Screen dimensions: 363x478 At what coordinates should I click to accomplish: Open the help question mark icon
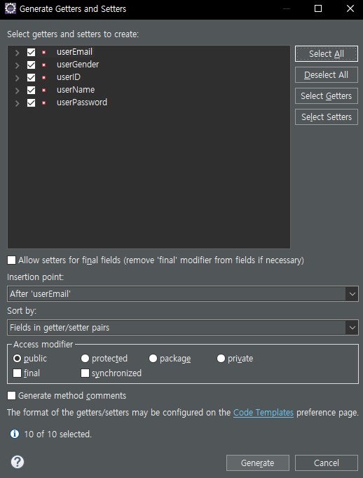point(18,462)
